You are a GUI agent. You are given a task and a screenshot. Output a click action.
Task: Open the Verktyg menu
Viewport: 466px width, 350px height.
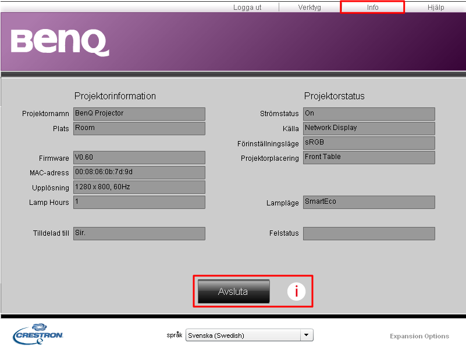click(310, 8)
